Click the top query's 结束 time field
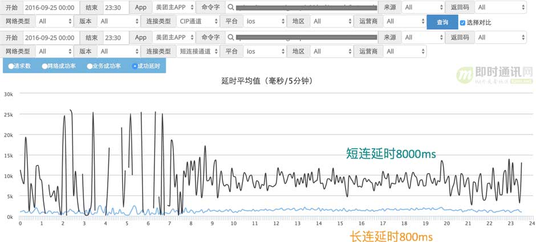Image resolution: width=536 pixels, height=242 pixels. (x=116, y=7)
